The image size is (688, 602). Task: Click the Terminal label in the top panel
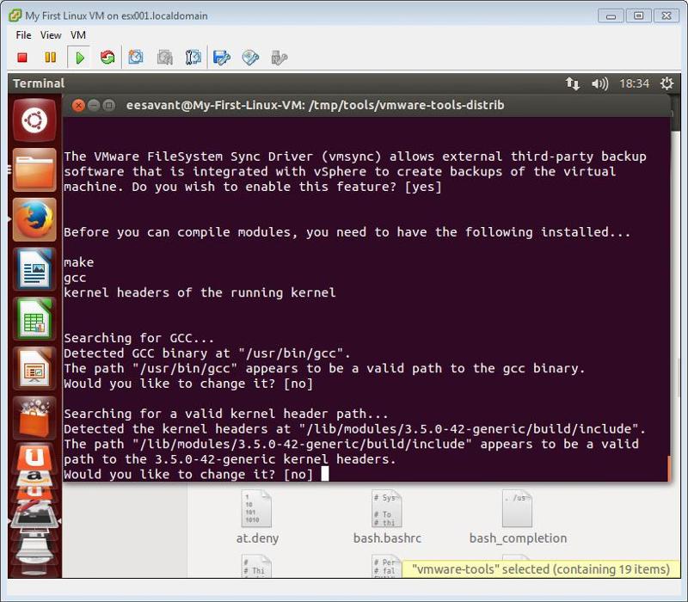click(x=39, y=83)
